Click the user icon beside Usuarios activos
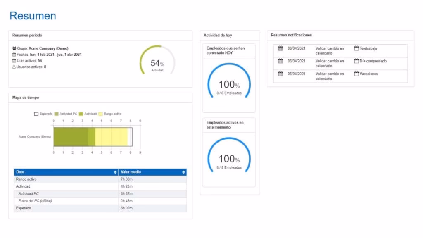Viewport: 423px width, 238px height. pyautogui.click(x=14, y=67)
